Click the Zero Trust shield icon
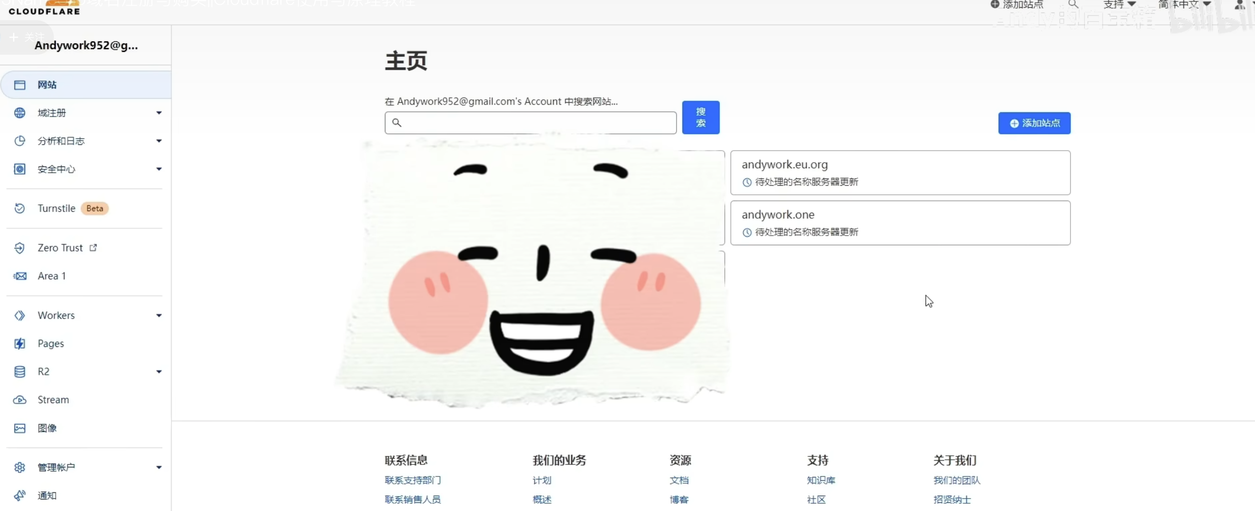This screenshot has height=511, width=1255. 20,248
